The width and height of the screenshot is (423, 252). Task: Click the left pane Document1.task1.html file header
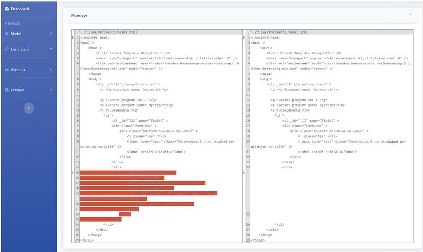pos(106,32)
